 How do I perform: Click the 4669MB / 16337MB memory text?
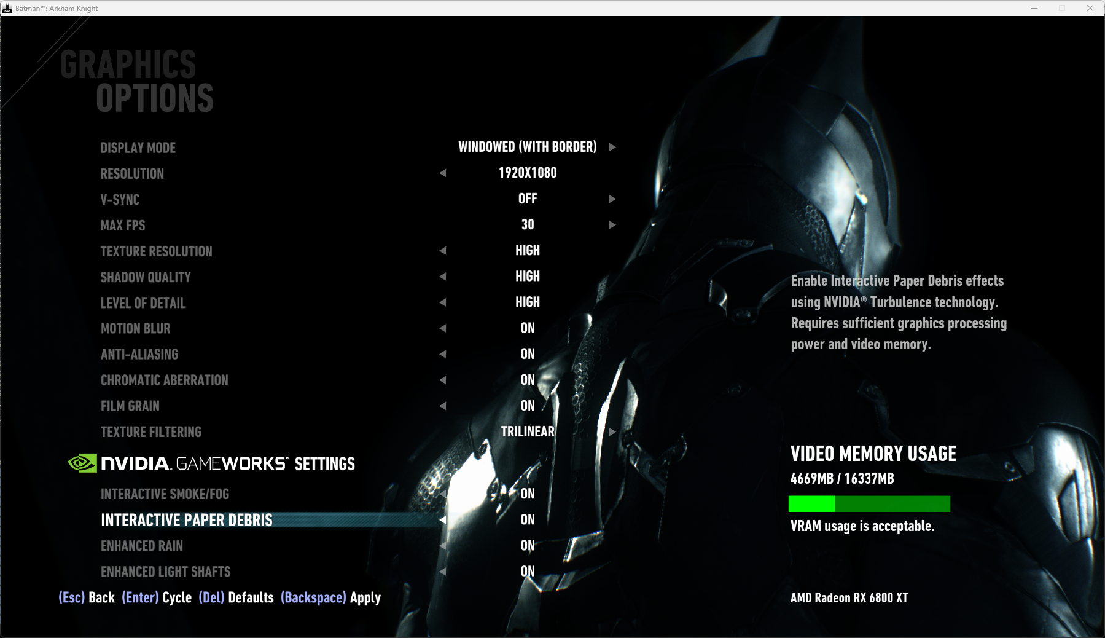coord(842,478)
